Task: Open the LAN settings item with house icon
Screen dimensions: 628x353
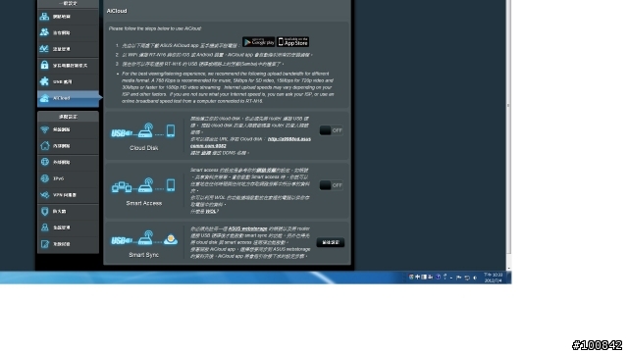Action: (x=68, y=146)
